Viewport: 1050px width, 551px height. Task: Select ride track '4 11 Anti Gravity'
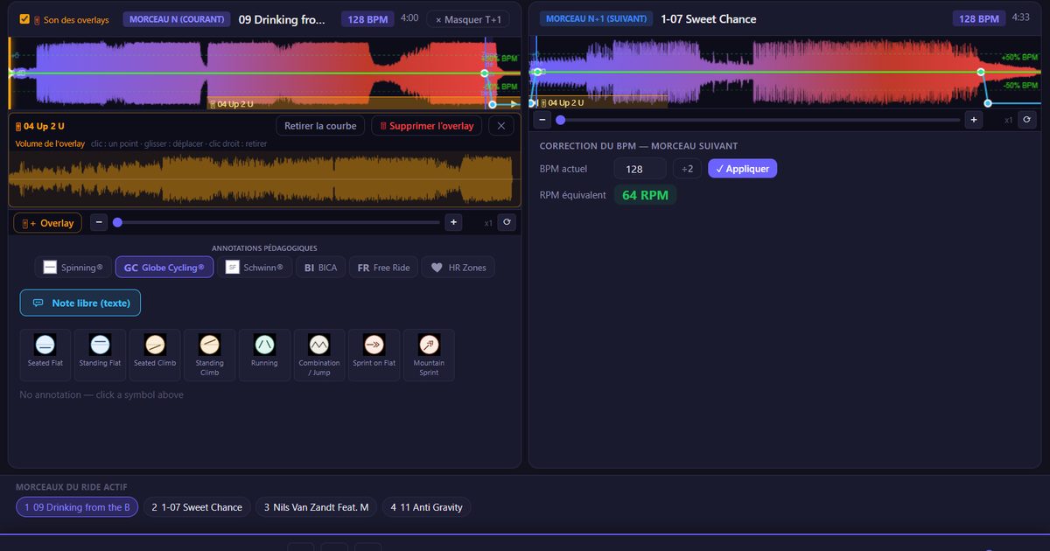point(426,507)
